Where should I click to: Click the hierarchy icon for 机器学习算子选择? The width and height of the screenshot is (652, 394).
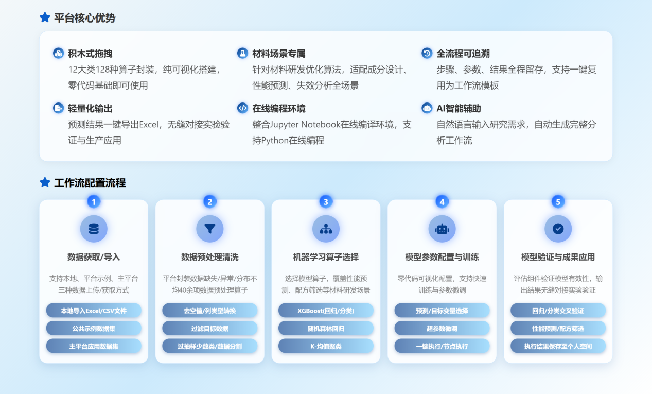[326, 229]
